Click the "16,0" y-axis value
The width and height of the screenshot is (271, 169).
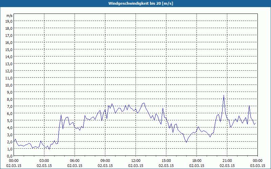click(9, 43)
